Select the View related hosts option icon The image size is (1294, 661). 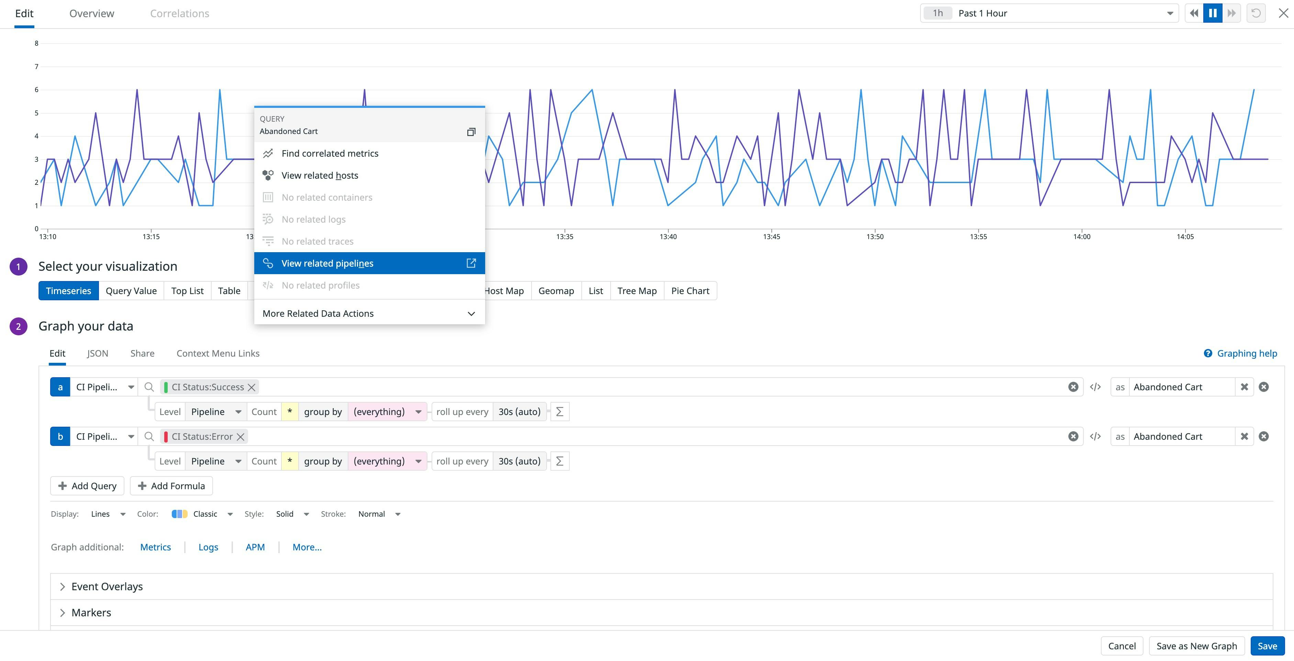pos(268,175)
